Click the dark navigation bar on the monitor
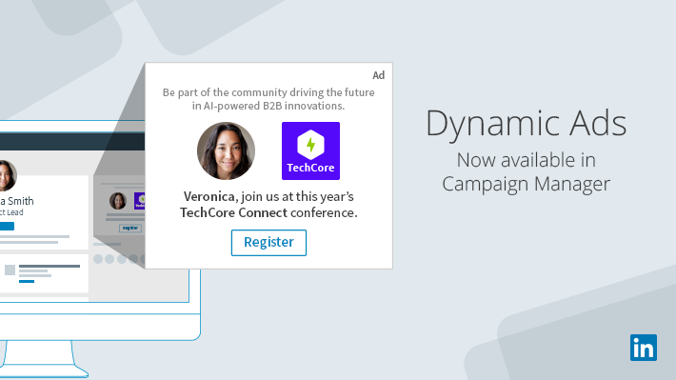This screenshot has width=676, height=380. [72, 142]
